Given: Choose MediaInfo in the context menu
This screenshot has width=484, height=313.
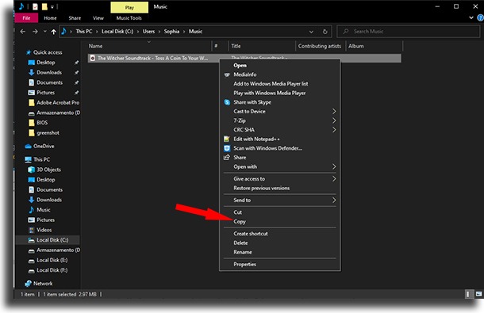Looking at the screenshot, I should [x=279, y=74].
